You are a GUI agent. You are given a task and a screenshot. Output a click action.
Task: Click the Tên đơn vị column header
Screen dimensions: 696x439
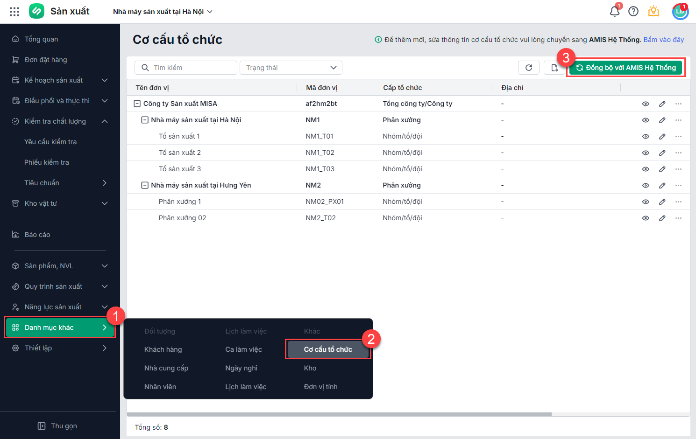(152, 88)
